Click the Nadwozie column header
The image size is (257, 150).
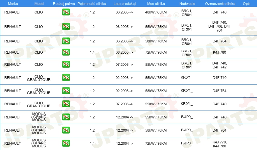pyautogui.click(x=187, y=4)
